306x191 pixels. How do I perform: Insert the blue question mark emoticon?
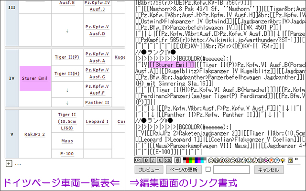tap(277, 160)
